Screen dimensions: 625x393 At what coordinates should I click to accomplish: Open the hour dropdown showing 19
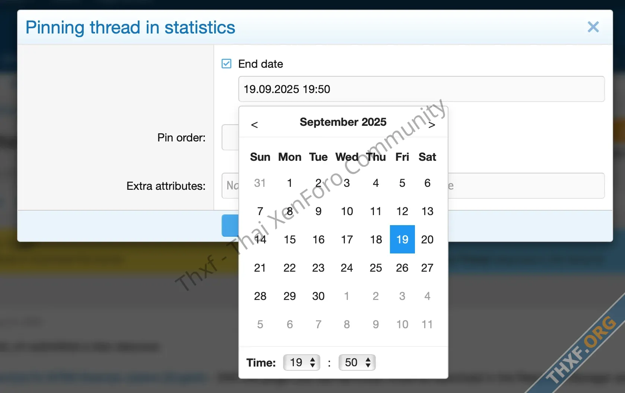click(x=302, y=362)
